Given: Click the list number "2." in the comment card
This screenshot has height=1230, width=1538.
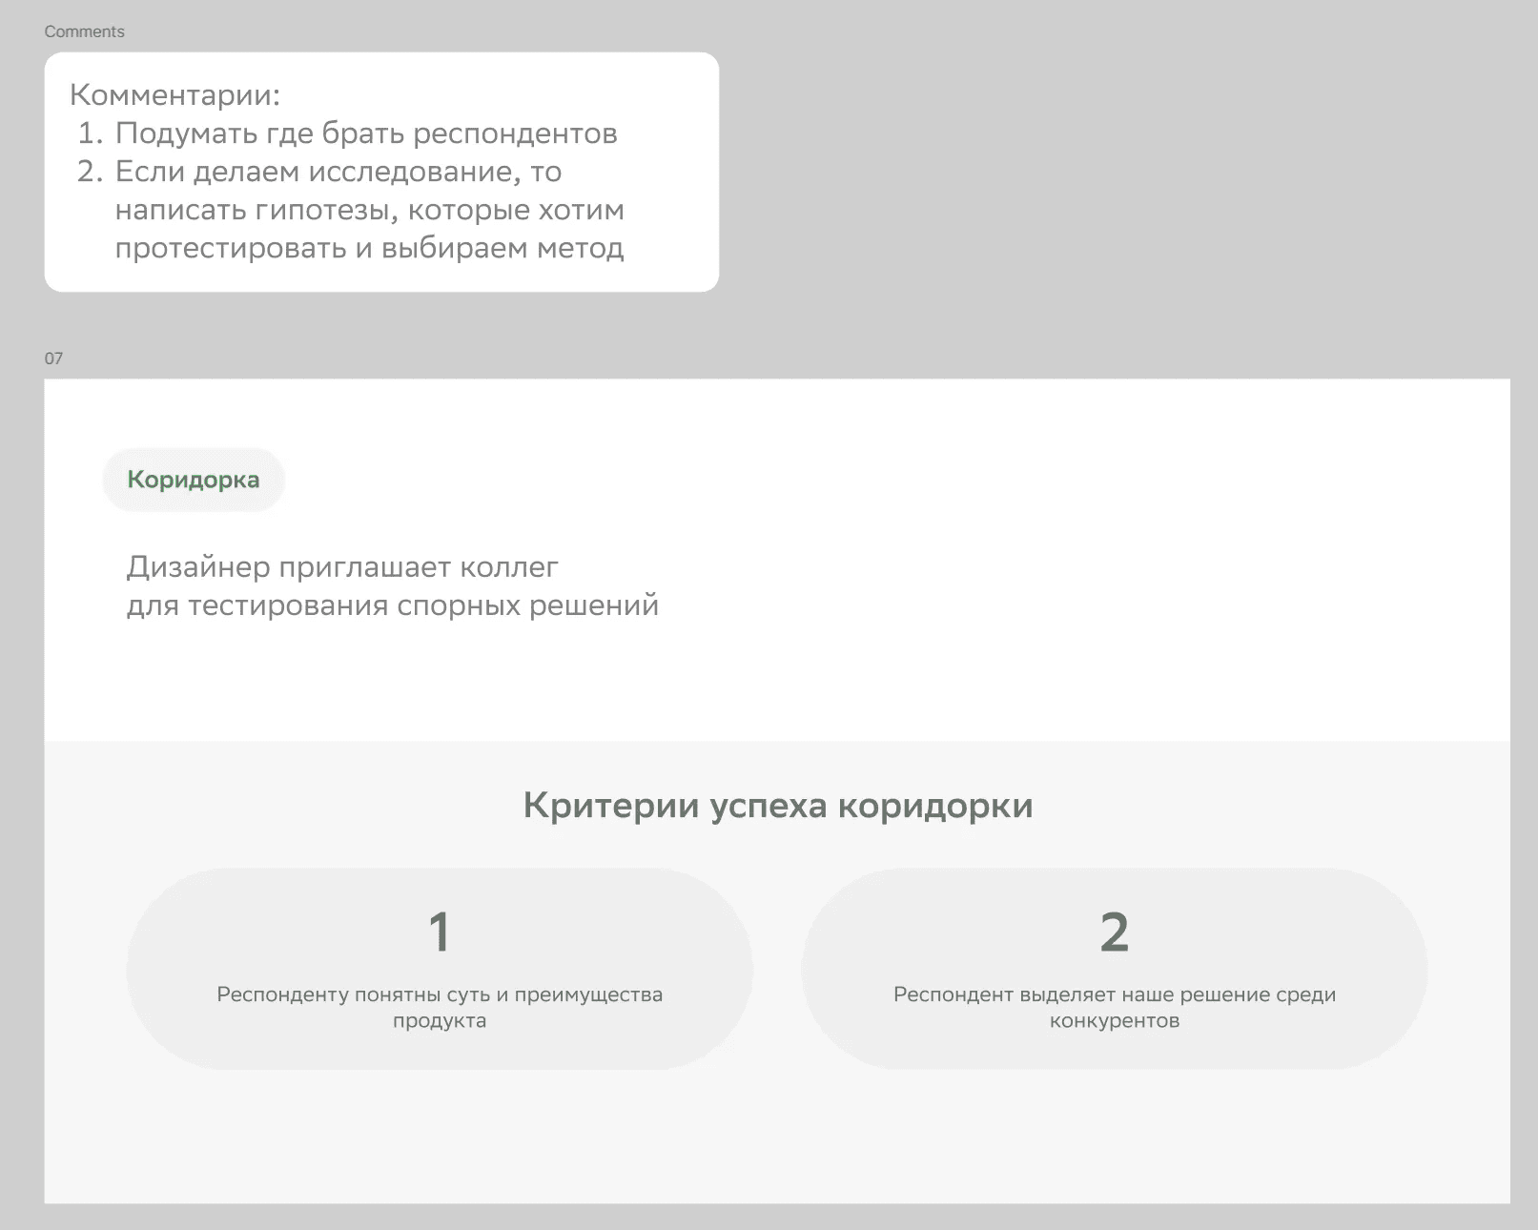Looking at the screenshot, I should (x=90, y=172).
